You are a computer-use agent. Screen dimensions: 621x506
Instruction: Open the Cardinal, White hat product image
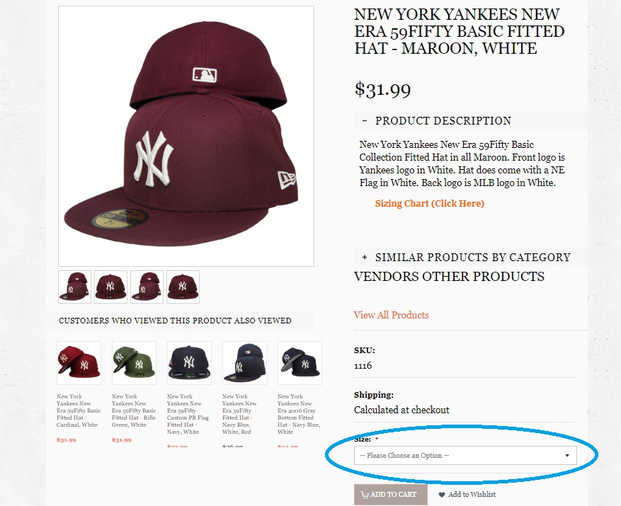click(x=79, y=363)
